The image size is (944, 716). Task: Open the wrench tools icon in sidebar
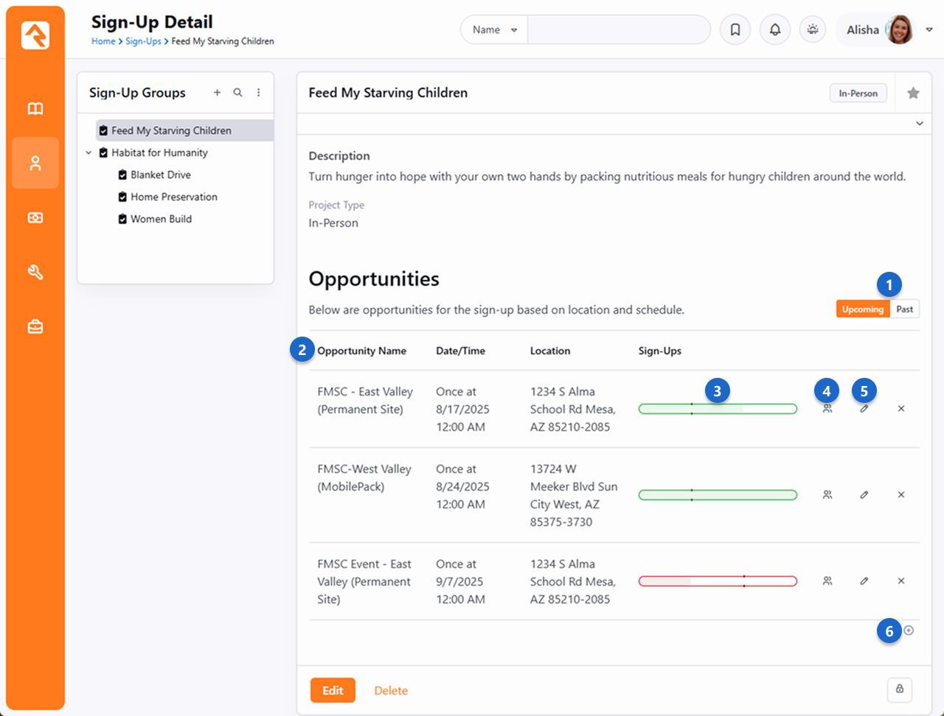[x=35, y=273]
